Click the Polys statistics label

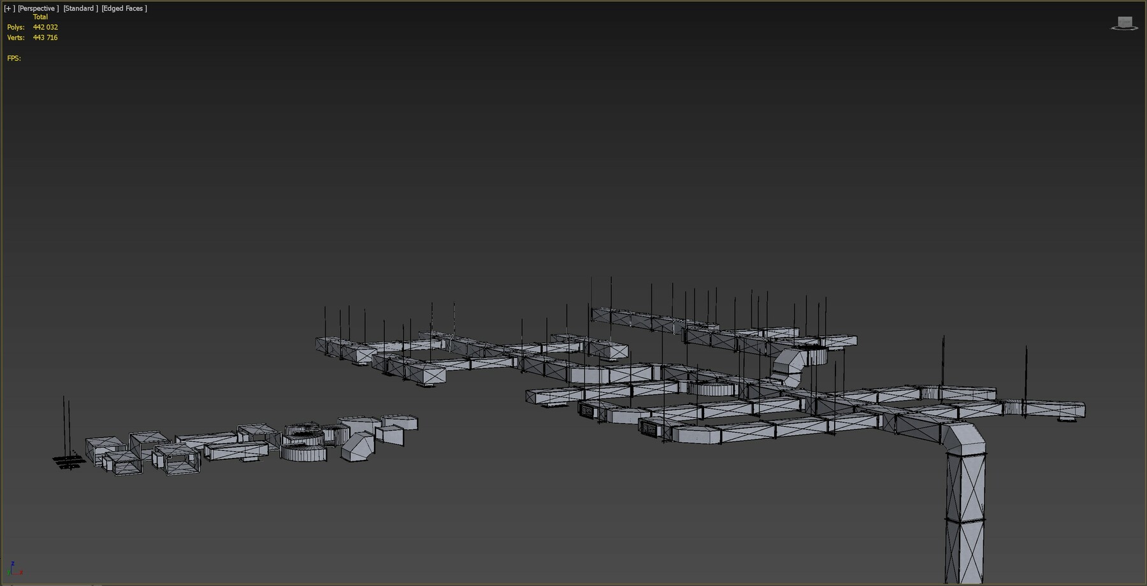[x=16, y=27]
